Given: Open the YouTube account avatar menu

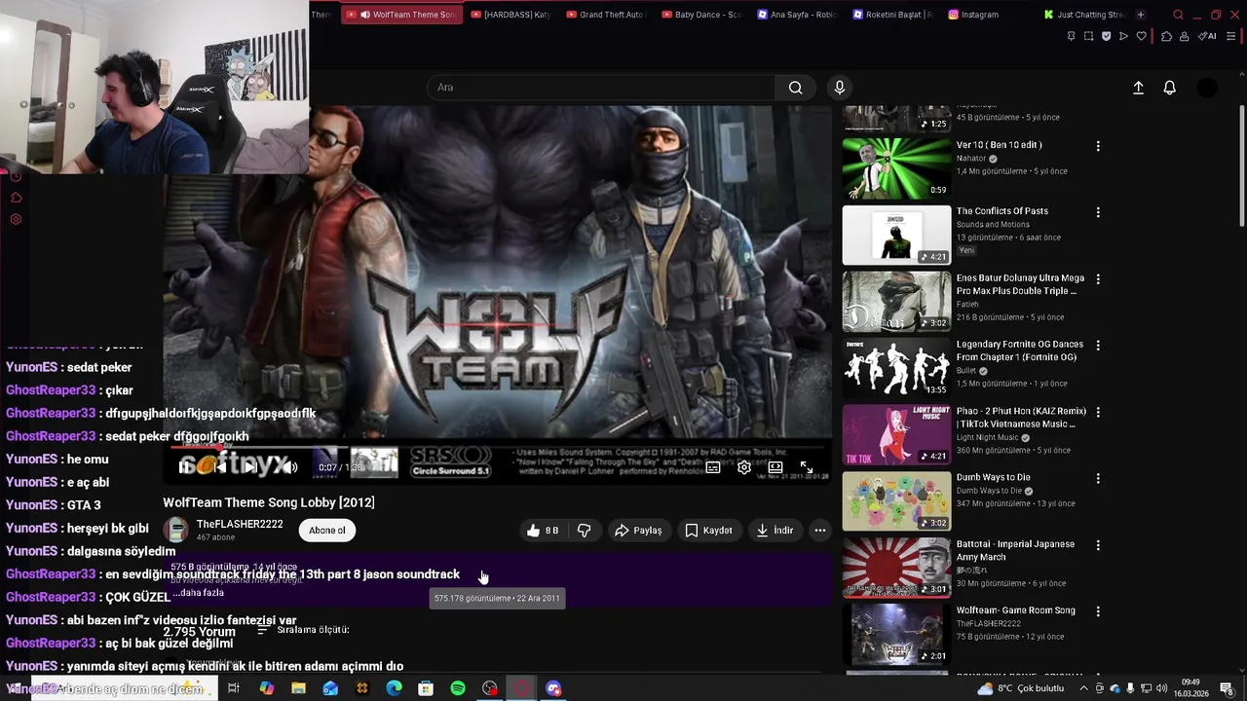Looking at the screenshot, I should pos(1207,88).
